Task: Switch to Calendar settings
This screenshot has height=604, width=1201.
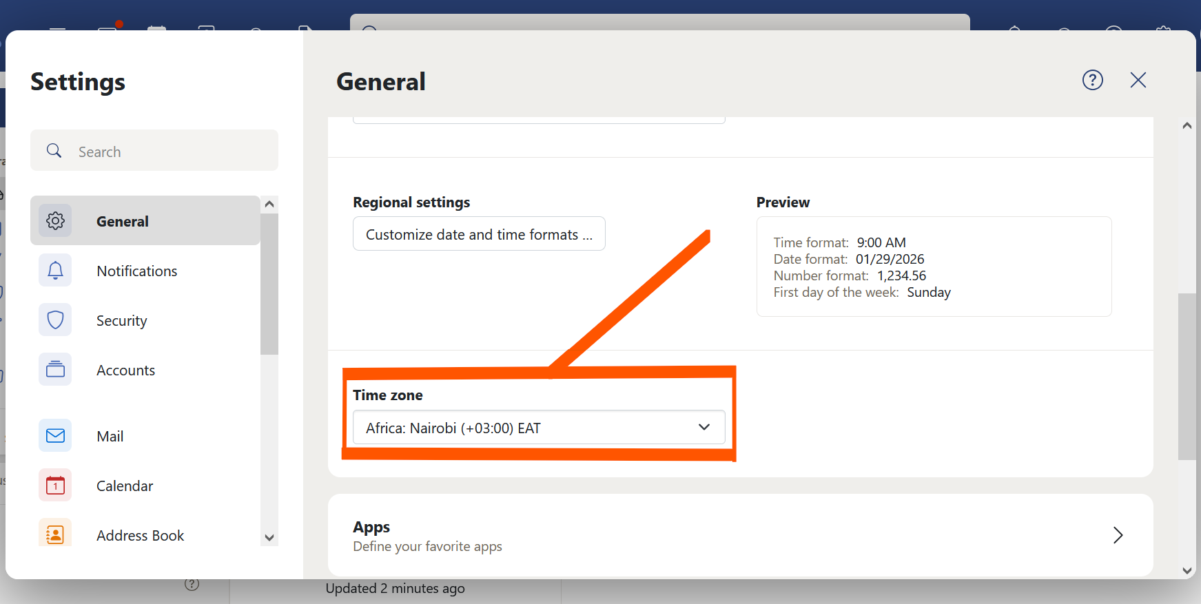Action: [145, 485]
